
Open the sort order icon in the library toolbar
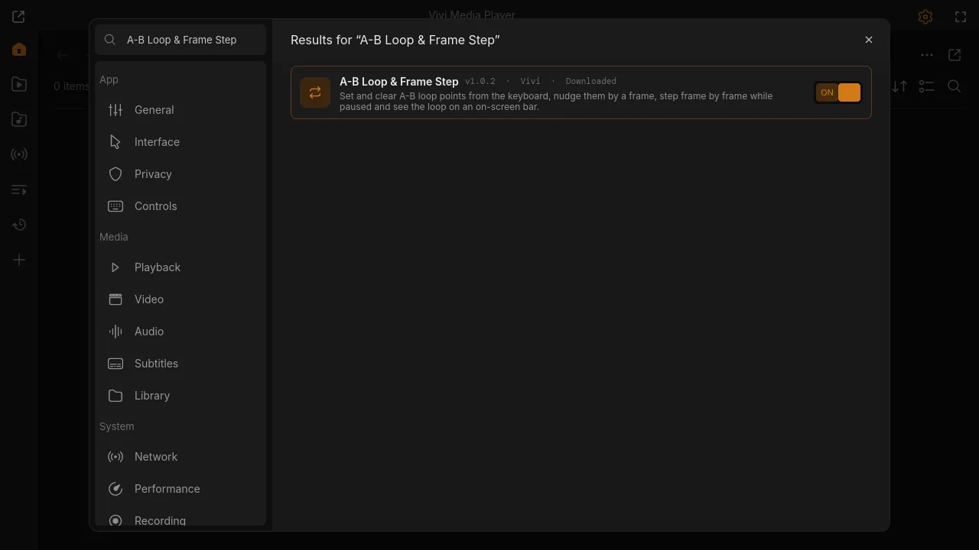899,86
